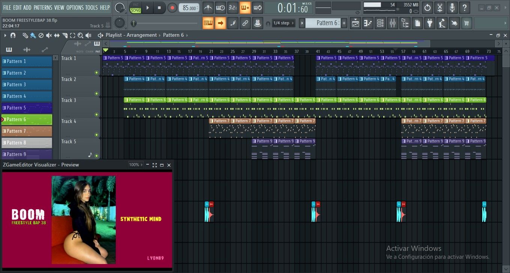This screenshot has height=273, width=510.
Task: Open the Pattern 6 pattern selector
Action: (322, 23)
